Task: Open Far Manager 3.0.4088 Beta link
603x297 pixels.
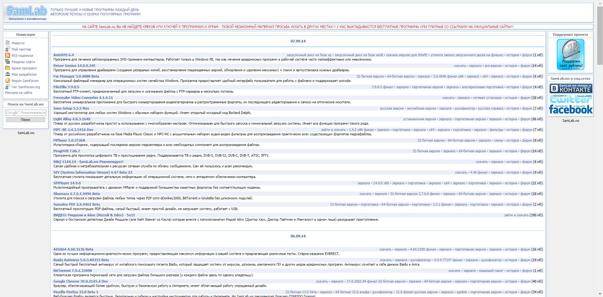Action: [x=76, y=76]
